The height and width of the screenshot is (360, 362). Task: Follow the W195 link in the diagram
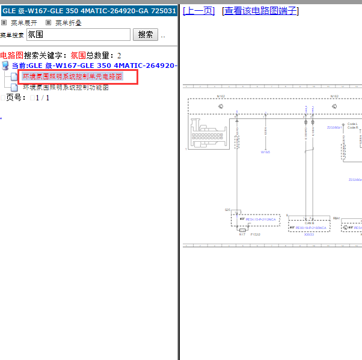265,152
